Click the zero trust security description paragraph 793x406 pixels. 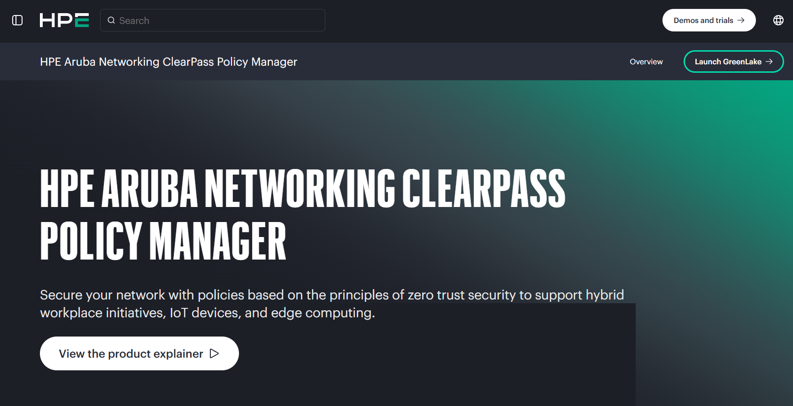332,304
